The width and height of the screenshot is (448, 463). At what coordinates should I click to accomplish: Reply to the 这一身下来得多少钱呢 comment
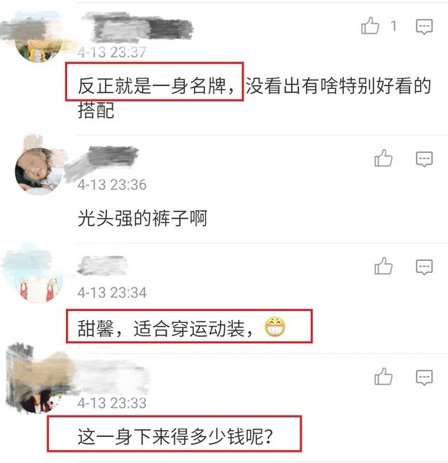pyautogui.click(x=424, y=378)
